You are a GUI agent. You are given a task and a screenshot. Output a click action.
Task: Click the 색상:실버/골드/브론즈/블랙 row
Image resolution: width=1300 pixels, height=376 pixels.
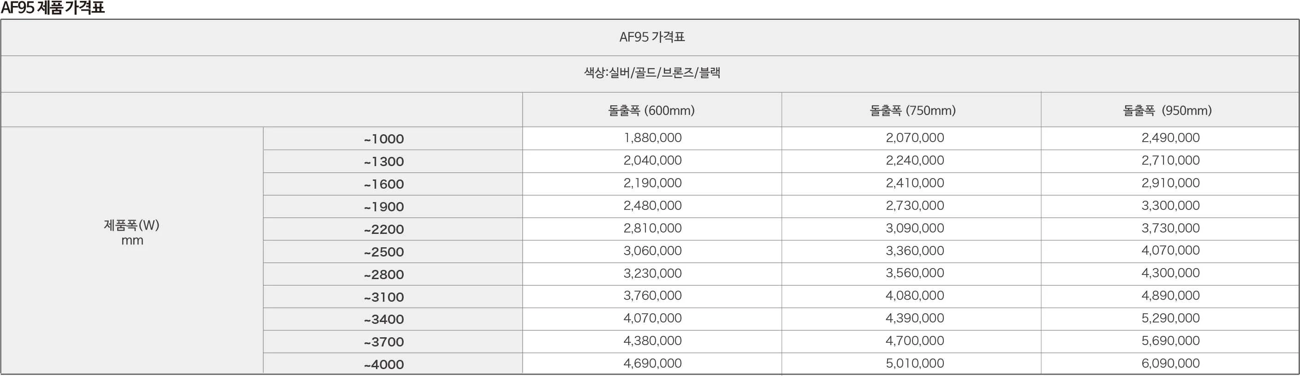[x=650, y=74]
